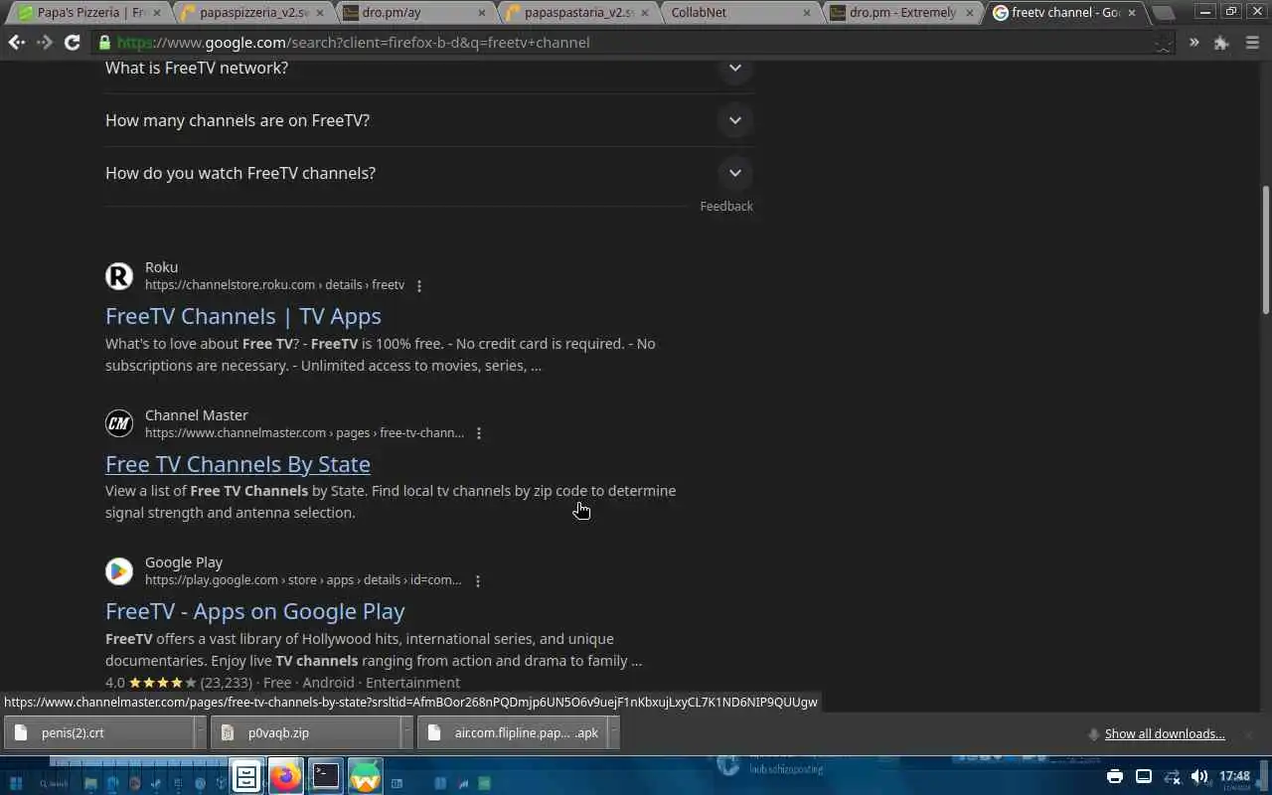Open downloaded file penis(2).crt

point(97,733)
